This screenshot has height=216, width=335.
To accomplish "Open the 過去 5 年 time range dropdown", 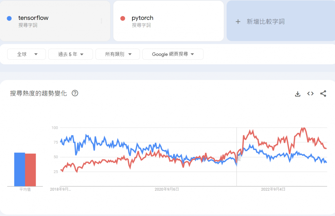I will (71, 54).
